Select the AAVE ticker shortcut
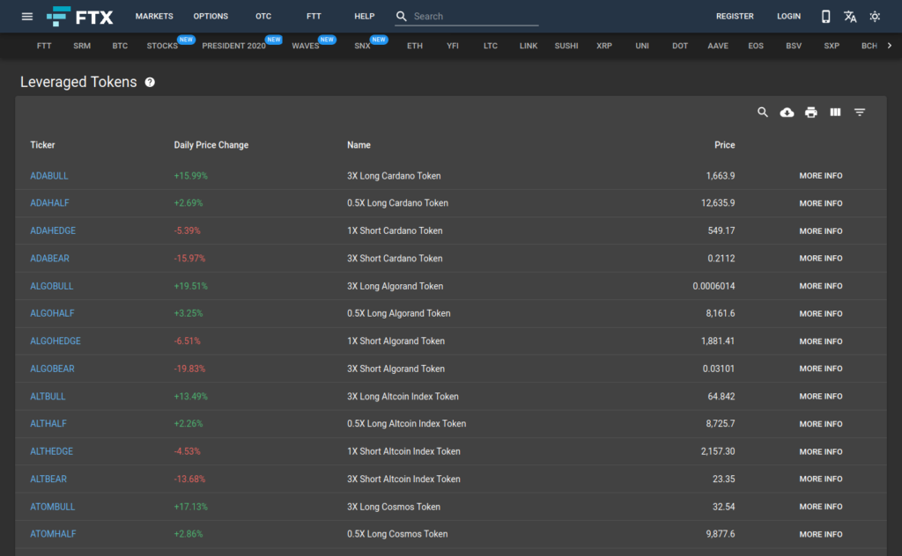This screenshot has width=902, height=556. 718,46
